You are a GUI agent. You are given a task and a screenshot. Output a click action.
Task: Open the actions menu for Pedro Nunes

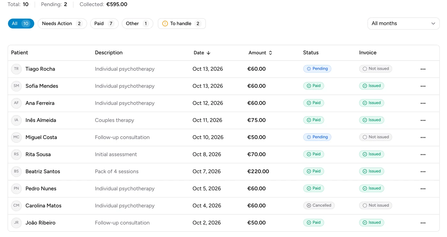[x=423, y=189]
